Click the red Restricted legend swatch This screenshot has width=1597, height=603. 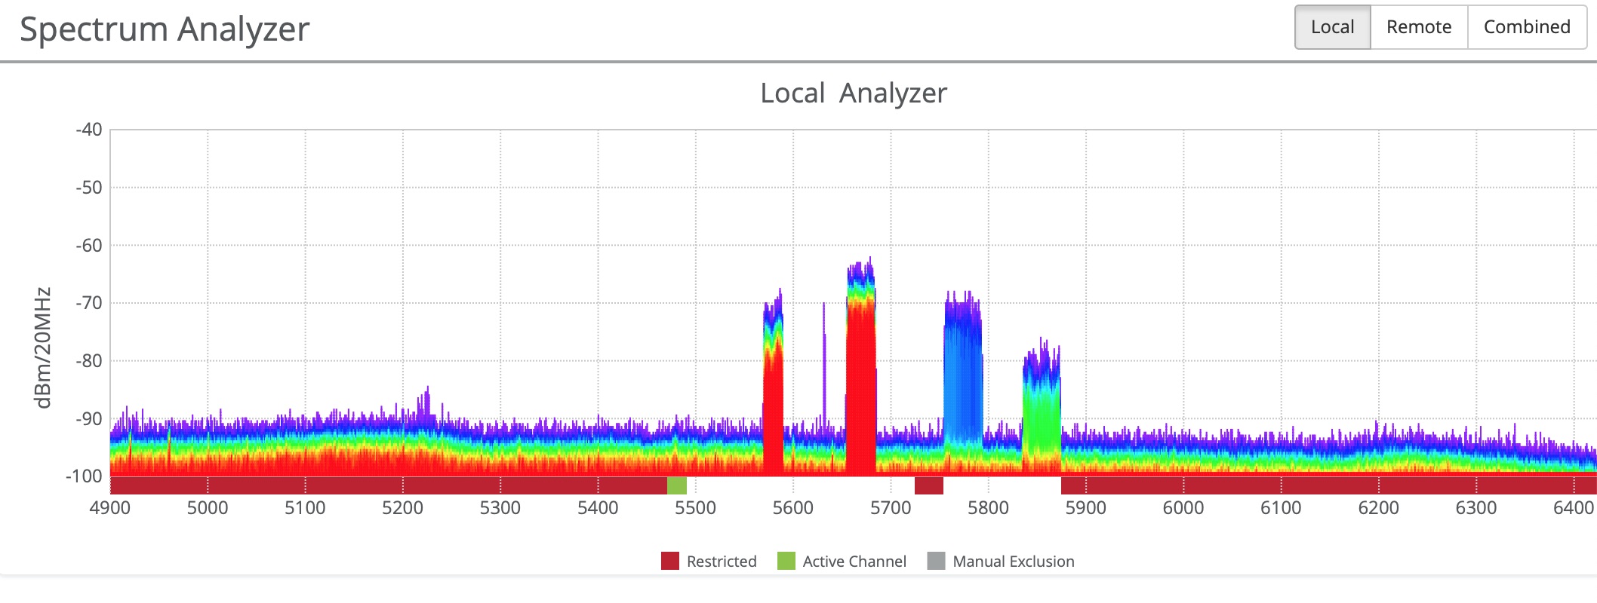(670, 561)
